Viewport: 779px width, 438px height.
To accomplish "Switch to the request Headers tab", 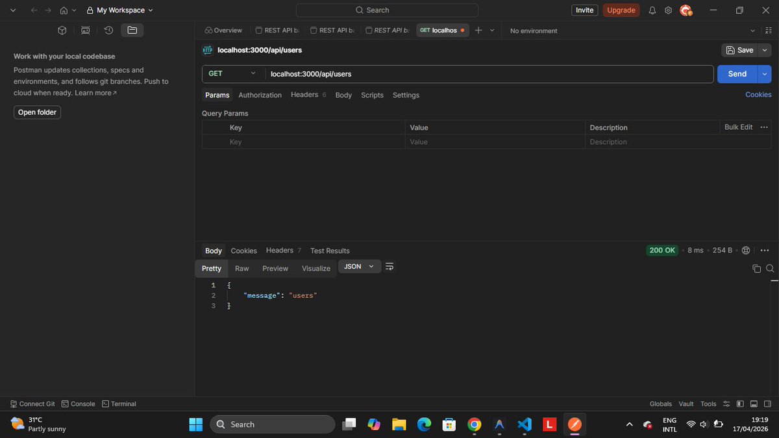I will 308,95.
